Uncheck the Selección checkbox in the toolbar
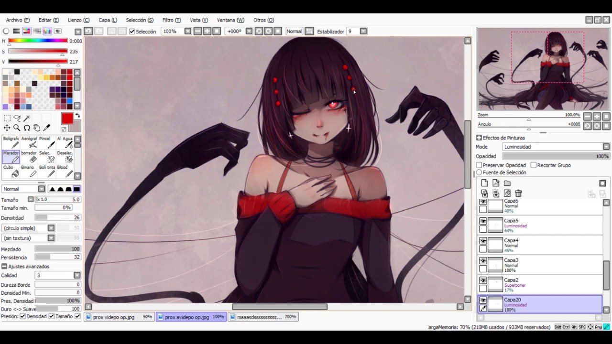The image size is (612, 344). coord(132,32)
